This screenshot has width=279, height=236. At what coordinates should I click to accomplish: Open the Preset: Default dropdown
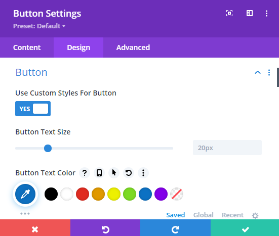coord(39,26)
